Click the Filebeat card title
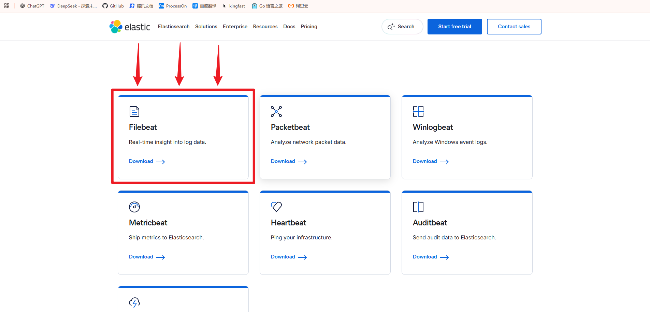650x312 pixels. (x=143, y=127)
